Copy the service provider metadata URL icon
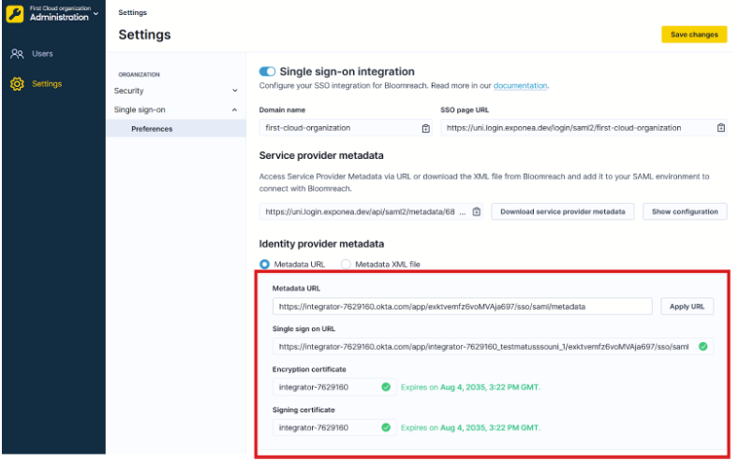The height and width of the screenshot is (461, 739). pos(477,212)
